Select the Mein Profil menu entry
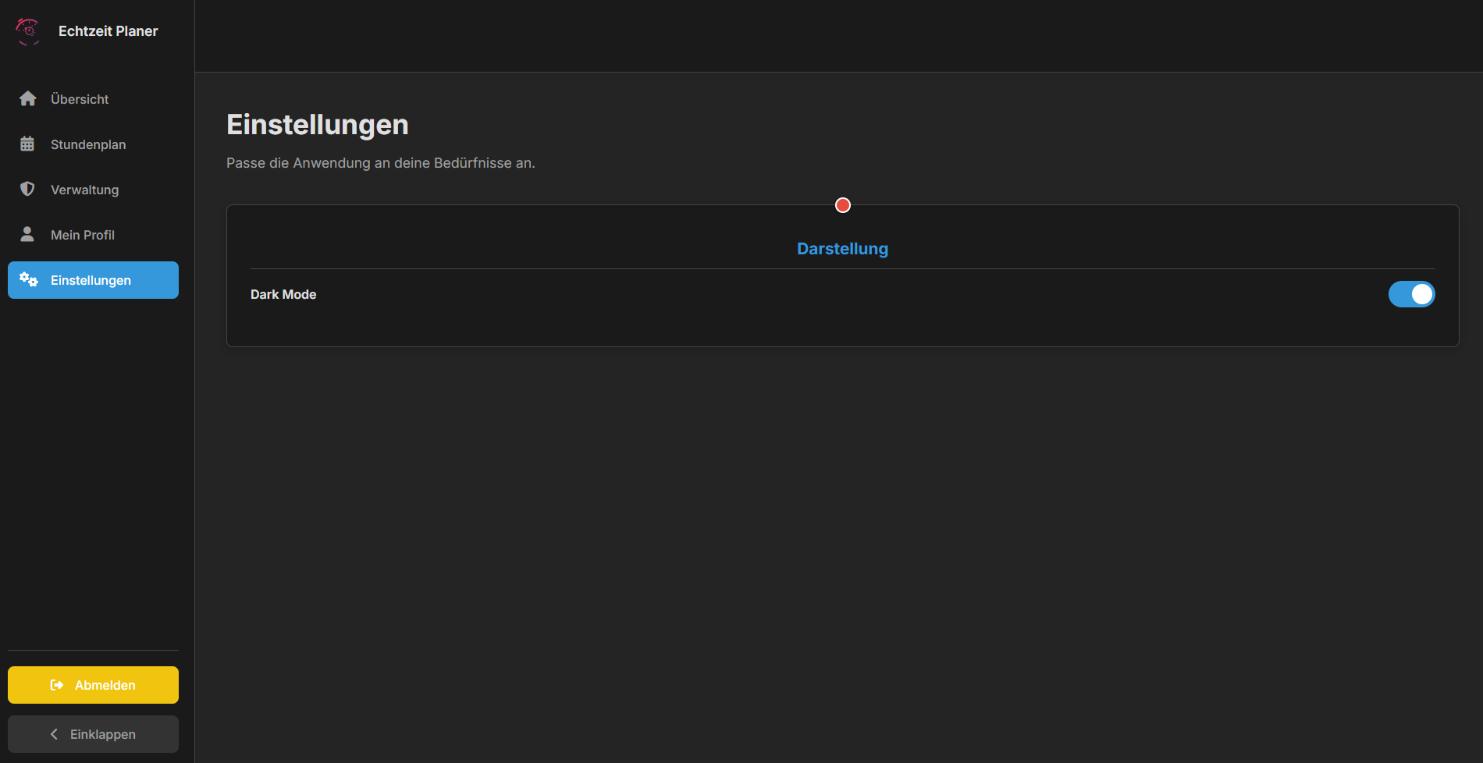The width and height of the screenshot is (1483, 763). (x=83, y=235)
